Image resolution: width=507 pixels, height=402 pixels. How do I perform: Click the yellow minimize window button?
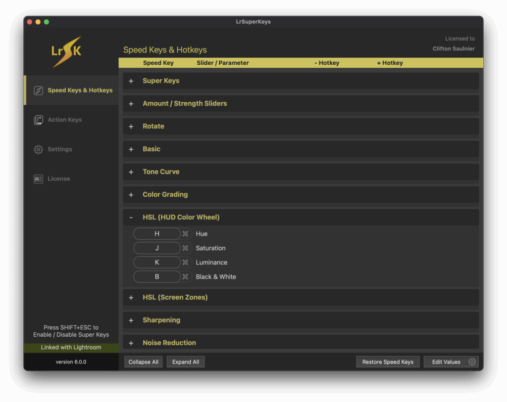tap(38, 22)
